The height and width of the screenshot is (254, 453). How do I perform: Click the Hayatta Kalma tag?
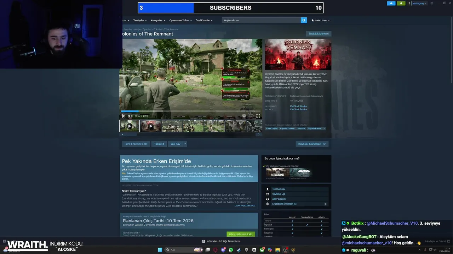click(314, 128)
